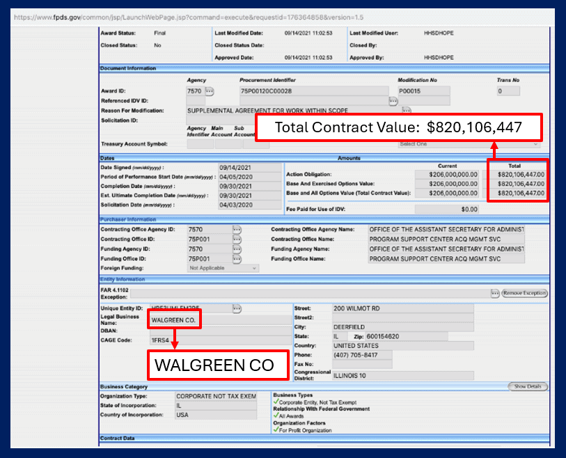Click the Modification No field P00015

click(x=424, y=91)
